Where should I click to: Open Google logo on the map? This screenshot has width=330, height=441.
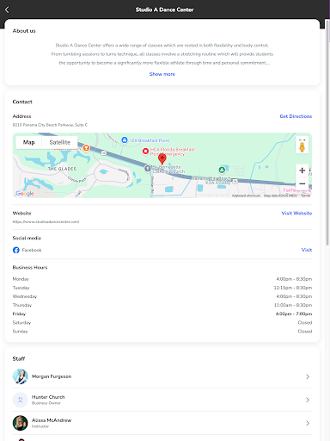[25, 194]
